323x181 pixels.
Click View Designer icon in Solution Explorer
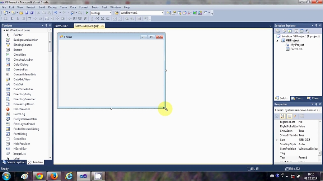pyautogui.click(x=301, y=31)
